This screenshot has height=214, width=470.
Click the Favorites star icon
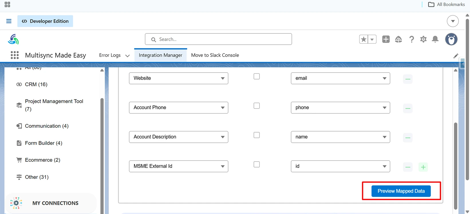point(364,39)
